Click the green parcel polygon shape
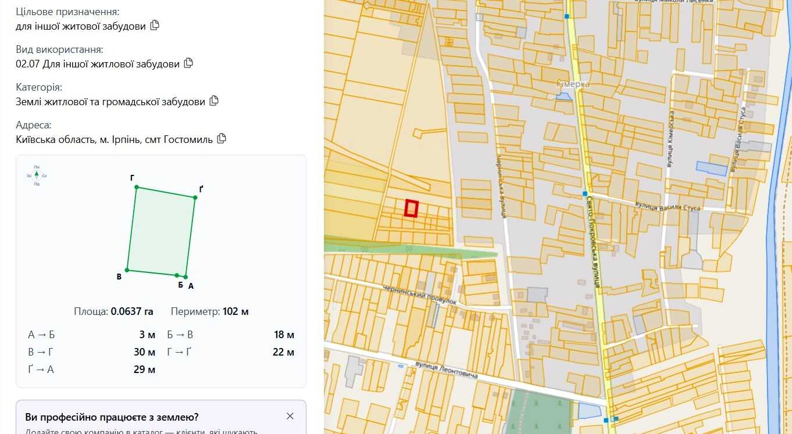 (x=161, y=232)
